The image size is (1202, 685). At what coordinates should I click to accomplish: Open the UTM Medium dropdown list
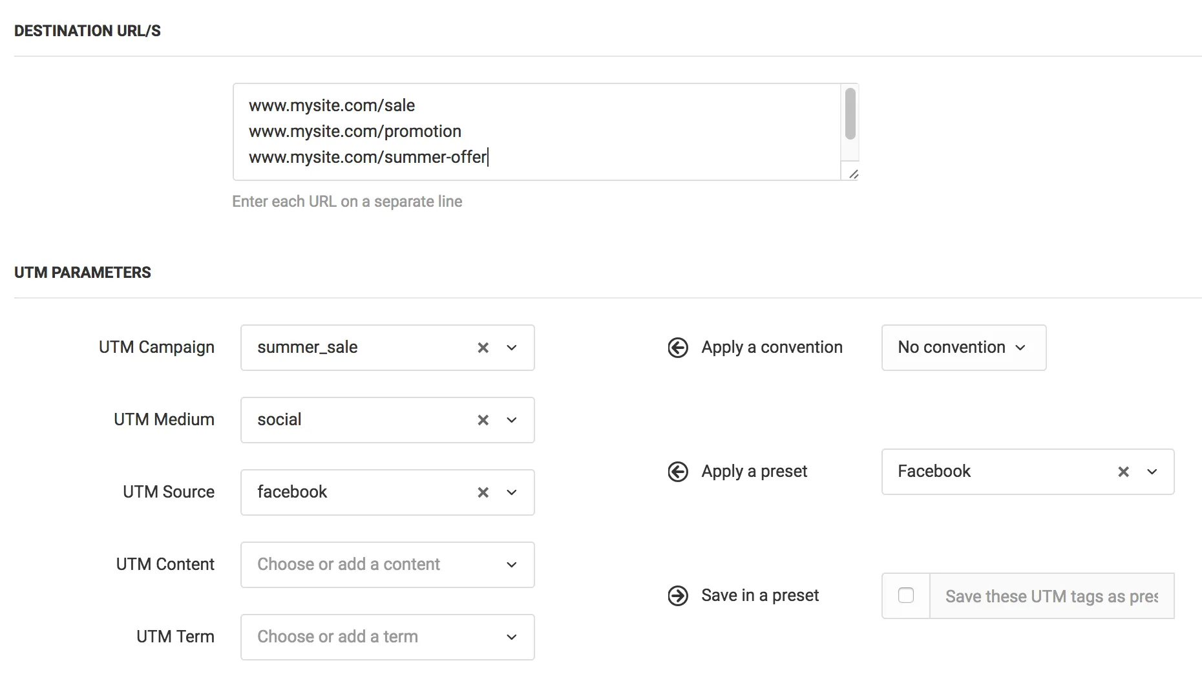click(512, 420)
